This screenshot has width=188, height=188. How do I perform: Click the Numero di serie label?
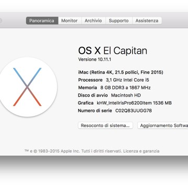point(95,111)
